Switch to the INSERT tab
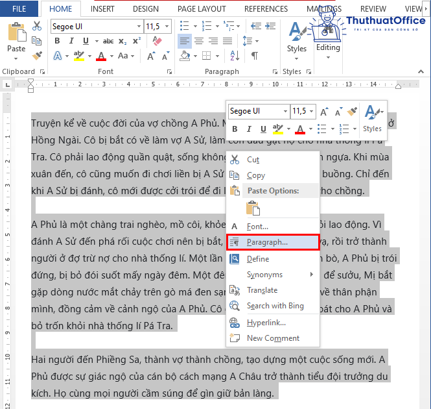Viewport: 431px width, 409px height. pyautogui.click(x=102, y=9)
